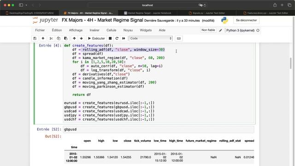Viewport: 295px width, 166px height.
Task: Click the Python 3 (ipykernel) kernel indicator
Action: point(240,30)
